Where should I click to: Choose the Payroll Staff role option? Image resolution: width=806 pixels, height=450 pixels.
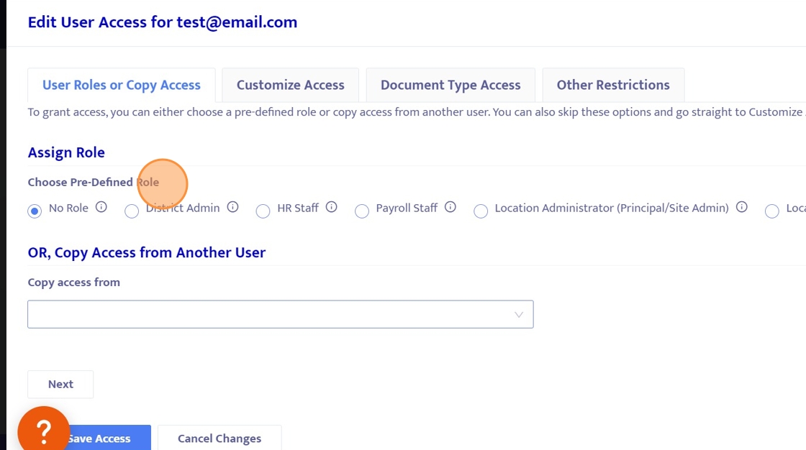coord(362,211)
